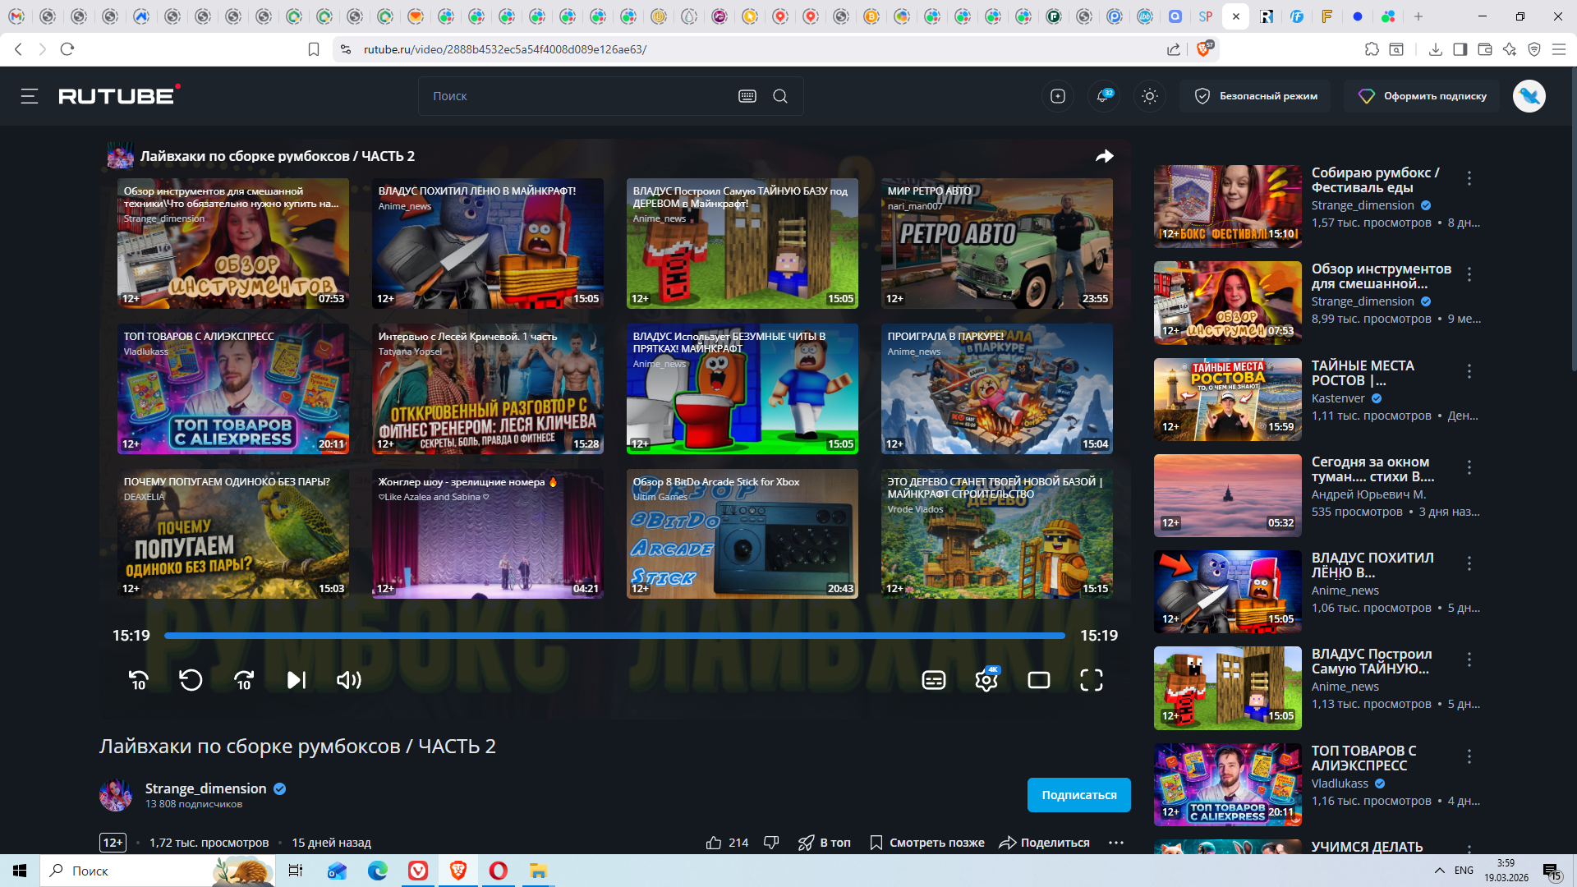This screenshot has height=887, width=1577.
Task: Like the video with thumbs up
Action: click(714, 843)
